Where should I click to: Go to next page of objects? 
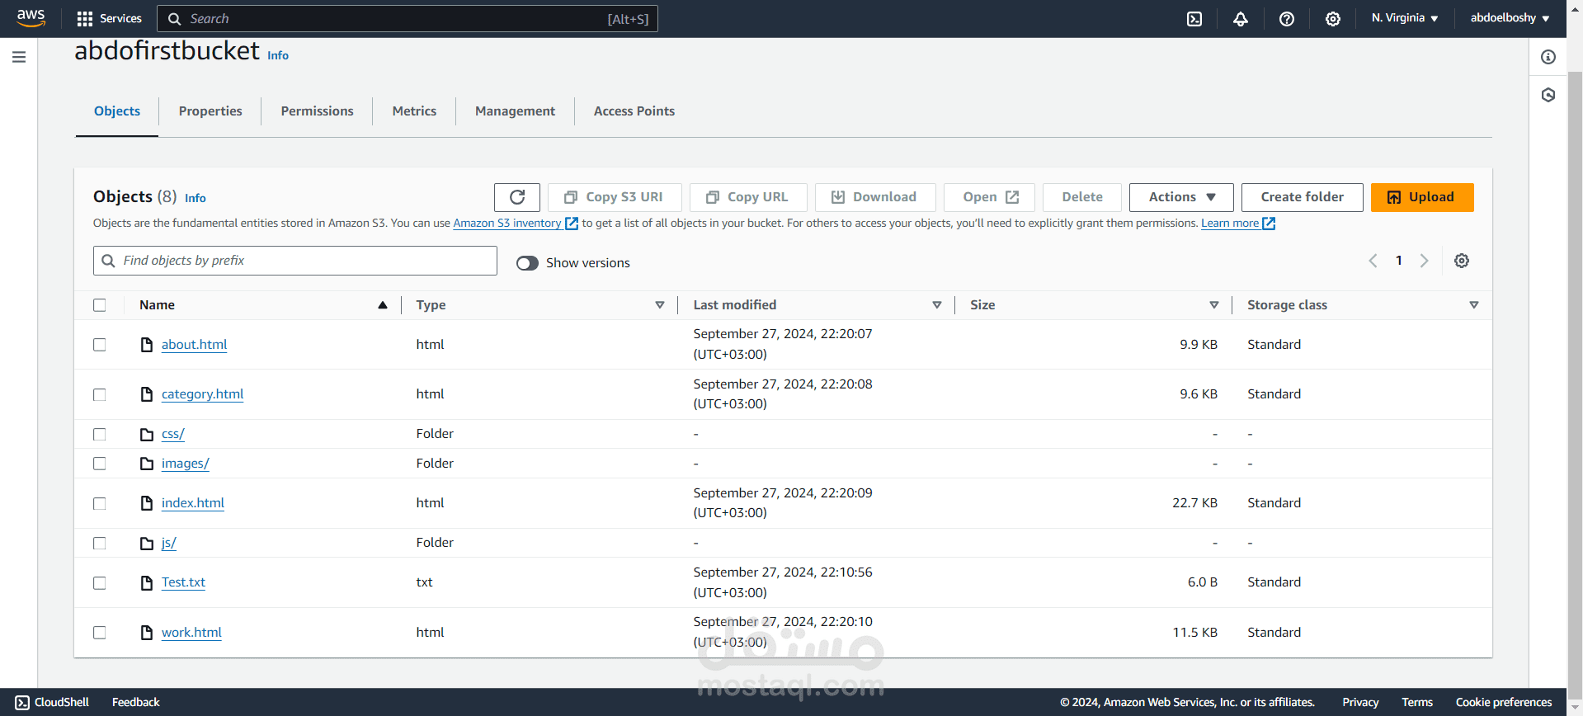pyautogui.click(x=1425, y=261)
